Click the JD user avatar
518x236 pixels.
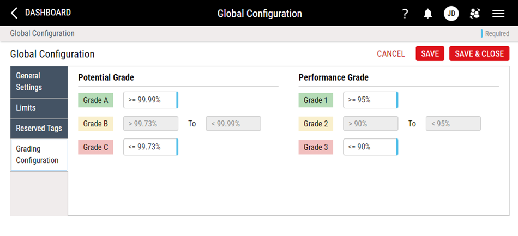[x=451, y=14]
